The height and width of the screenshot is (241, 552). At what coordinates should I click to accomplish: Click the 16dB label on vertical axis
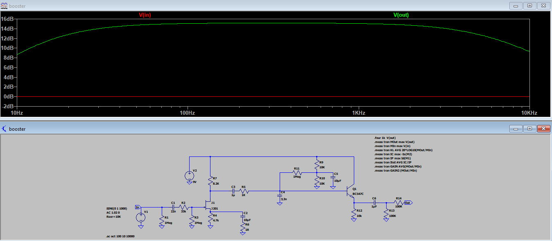point(8,19)
